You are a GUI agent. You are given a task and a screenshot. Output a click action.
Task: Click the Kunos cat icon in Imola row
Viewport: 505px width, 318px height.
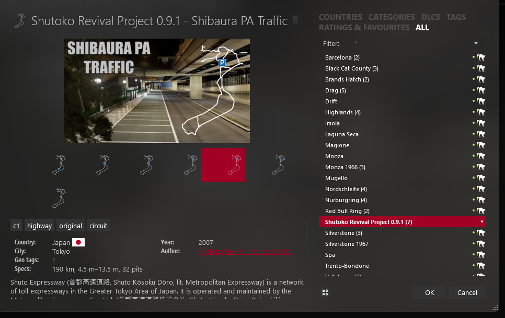tap(481, 123)
